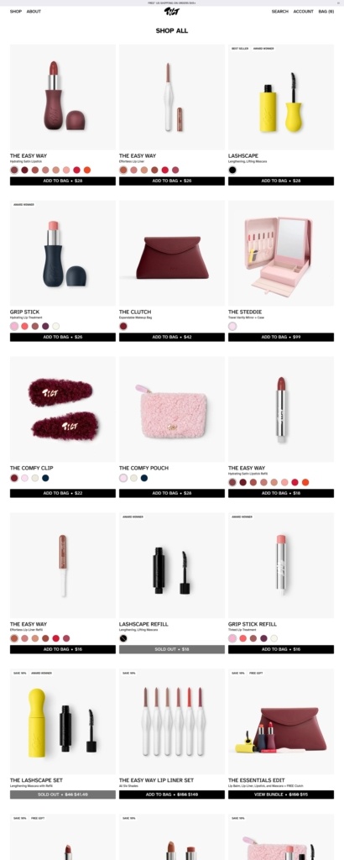This screenshot has height=860, width=344.
Task: Open the Tilt logo home link
Action: pos(171,12)
